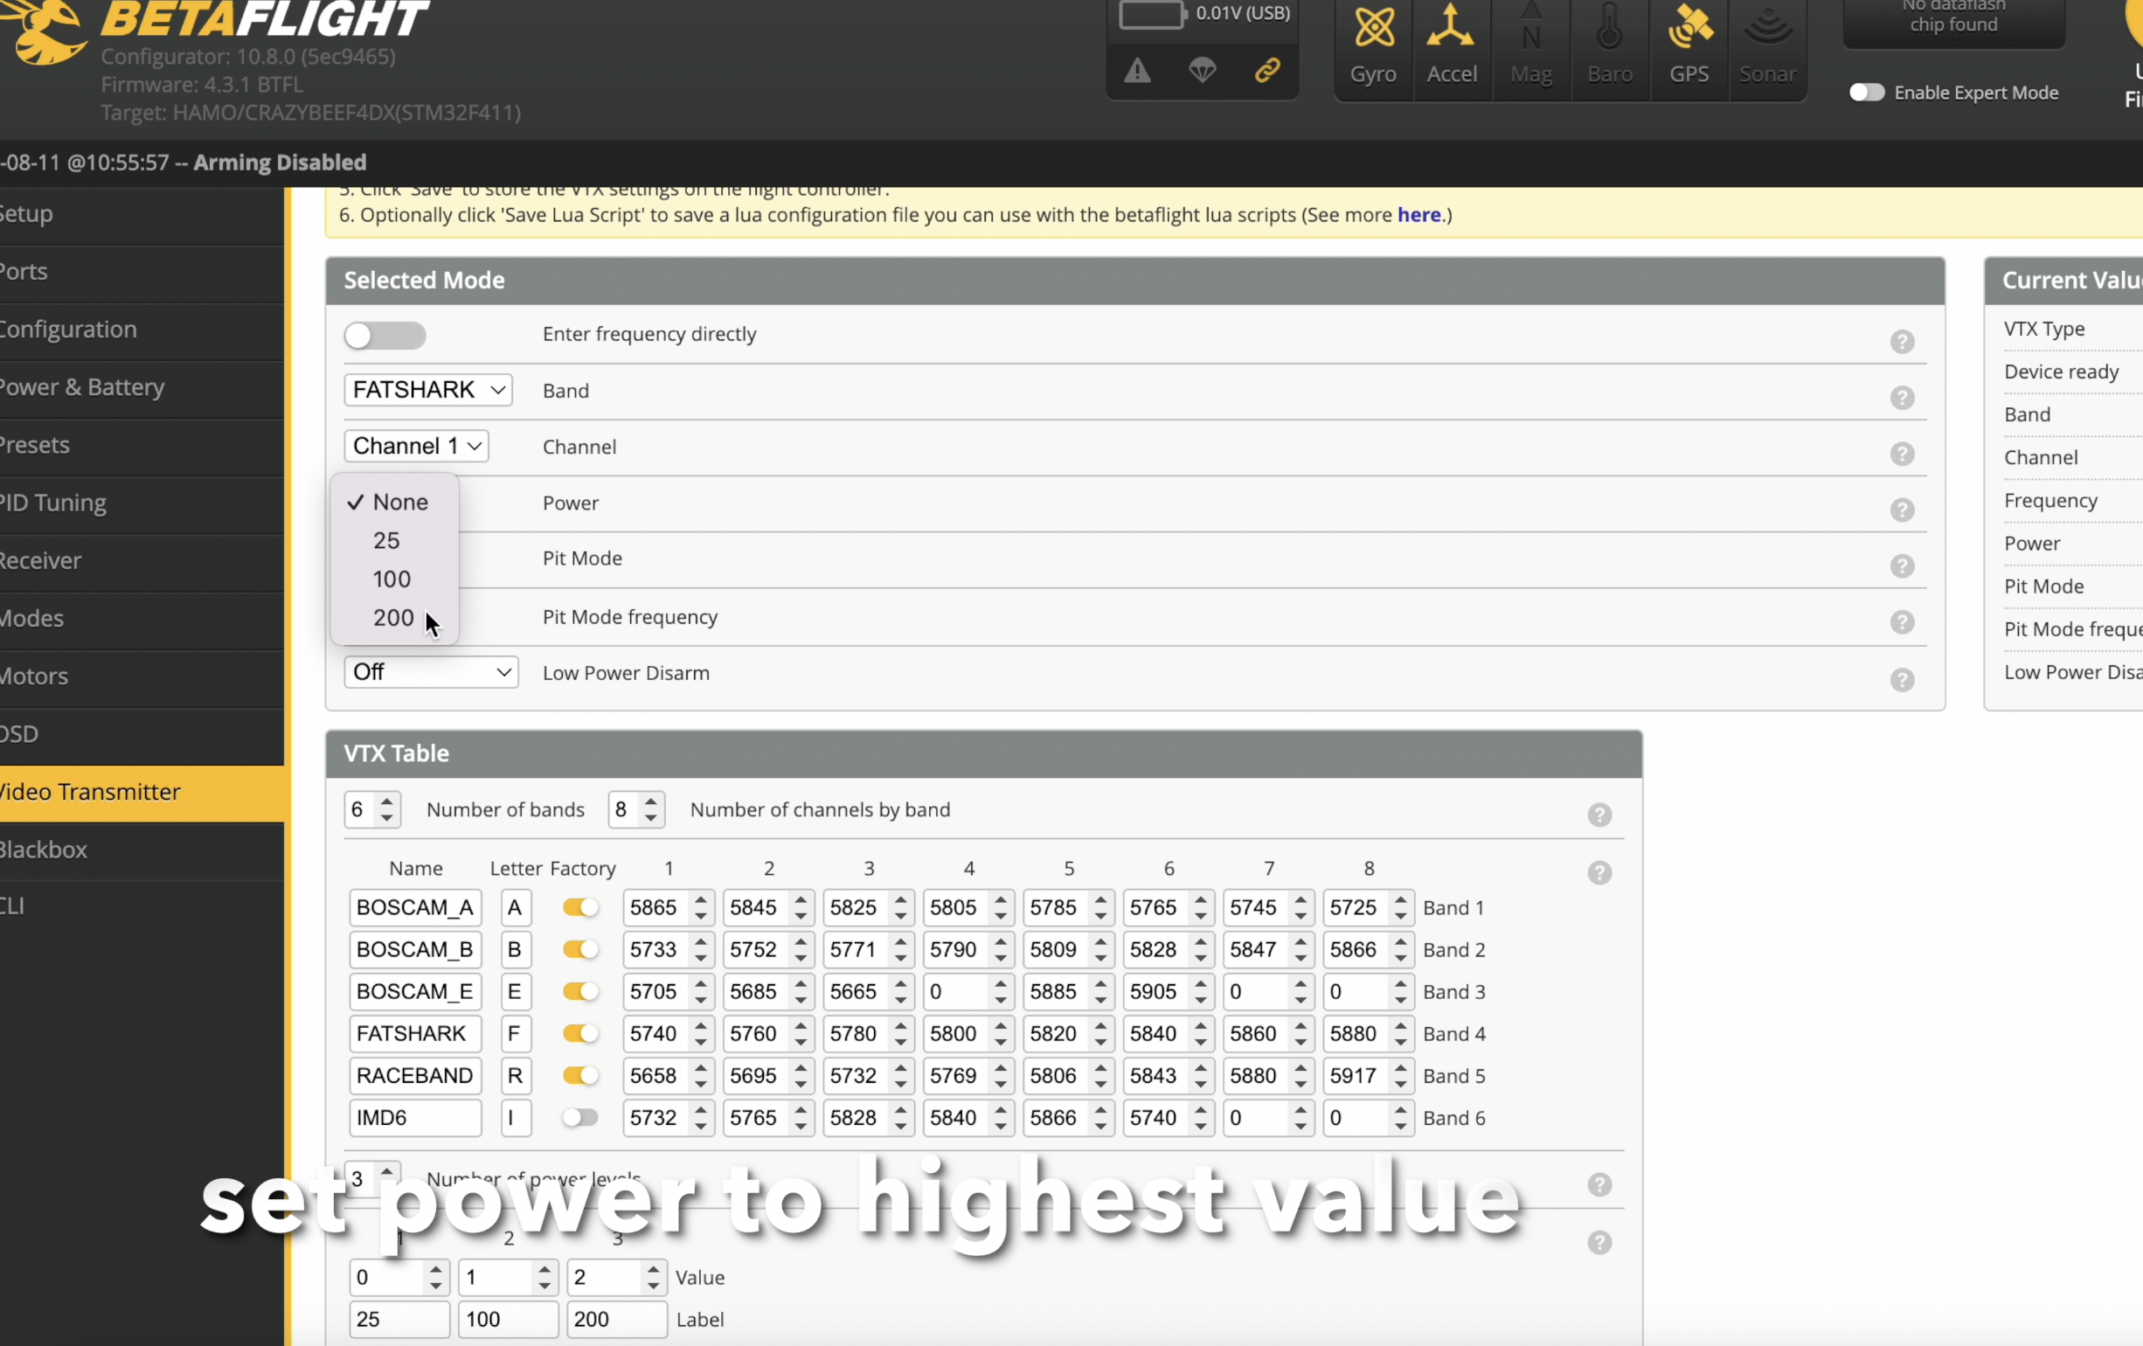Open the FATSHARK band dropdown
The image size is (2143, 1346).
coord(428,390)
